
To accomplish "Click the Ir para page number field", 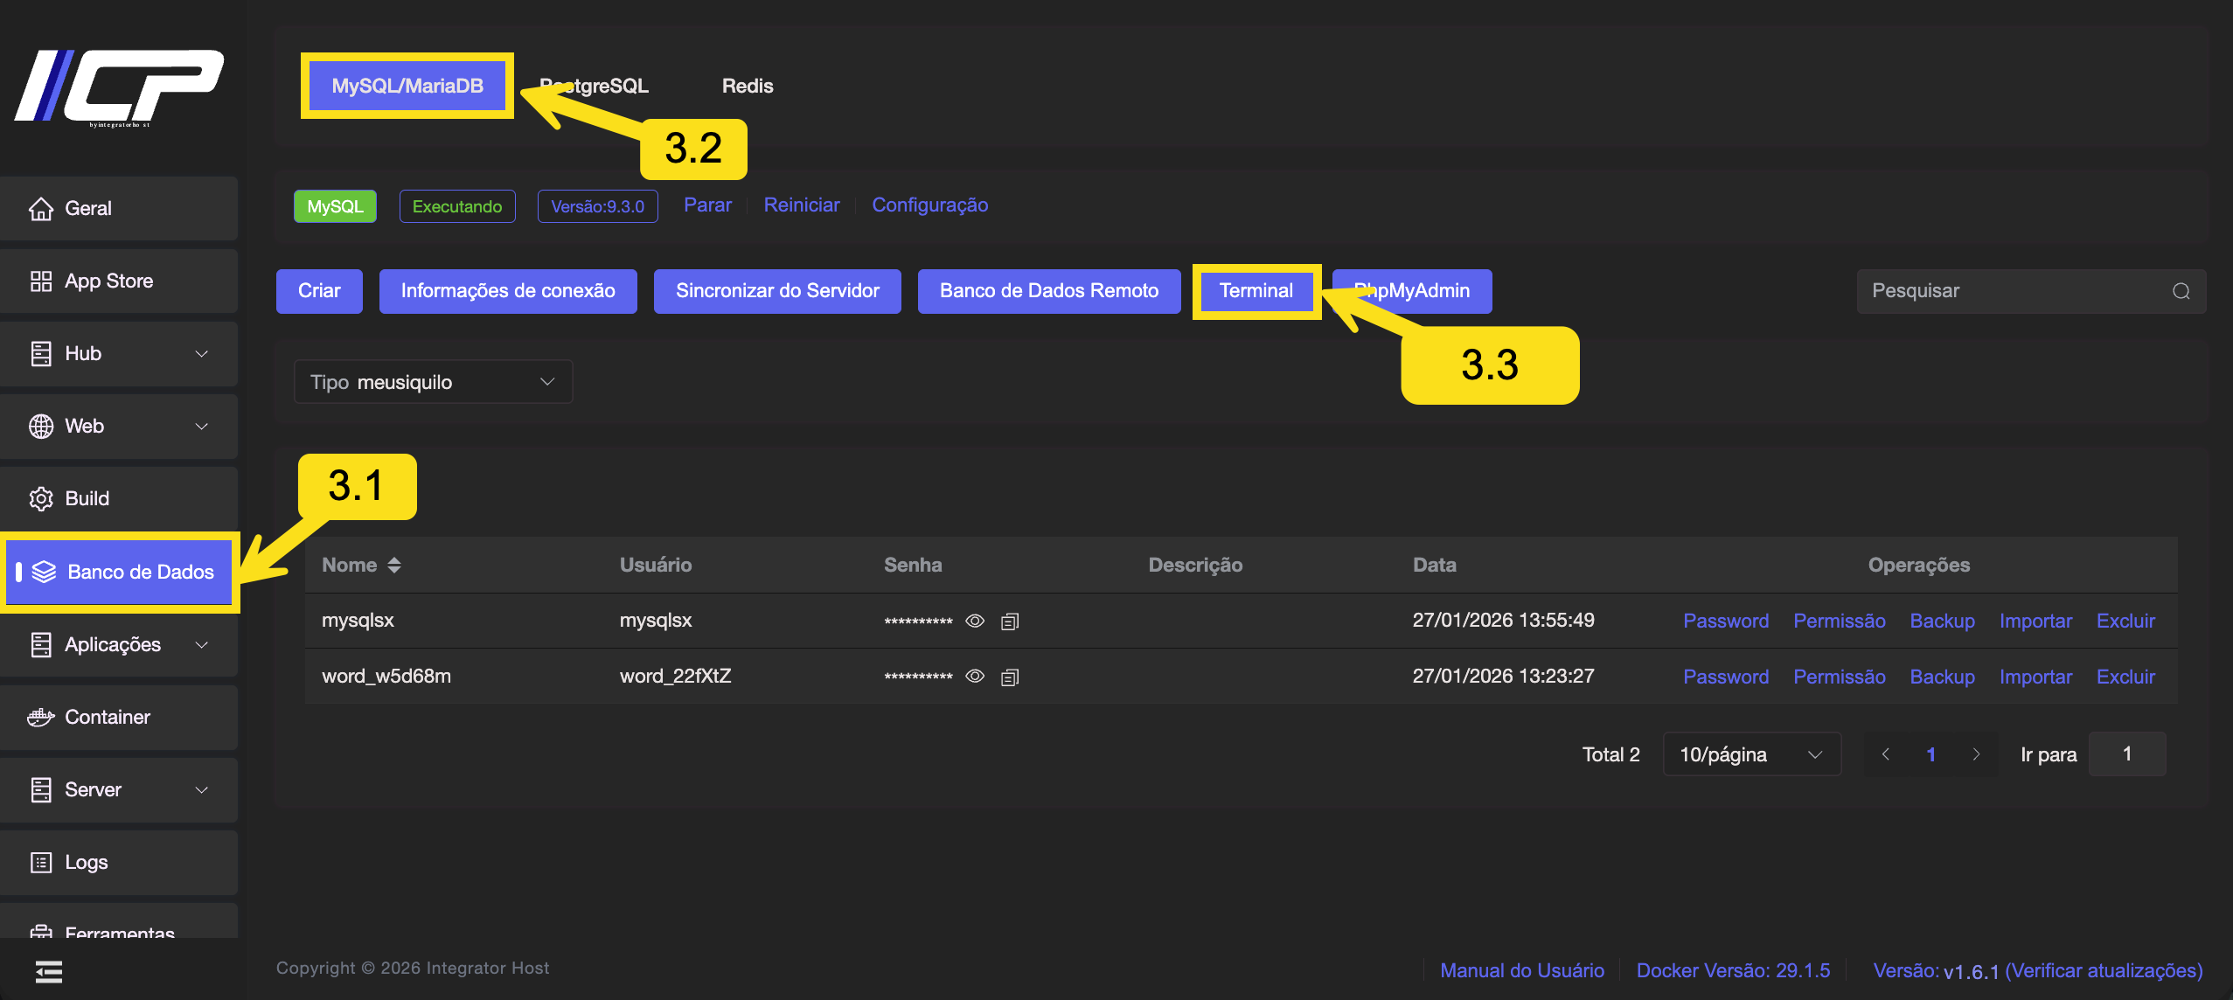I will (2127, 754).
